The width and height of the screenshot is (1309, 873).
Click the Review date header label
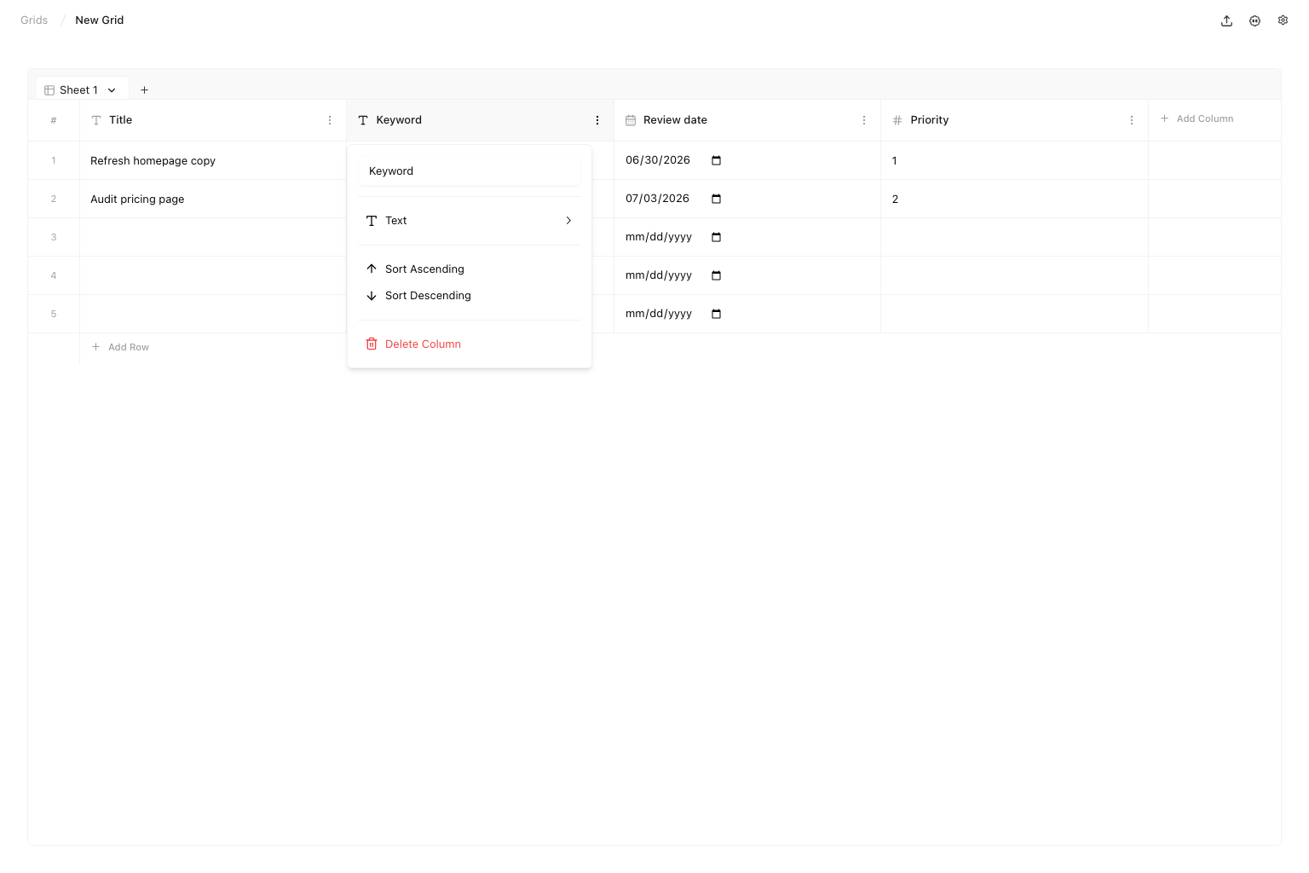point(675,120)
